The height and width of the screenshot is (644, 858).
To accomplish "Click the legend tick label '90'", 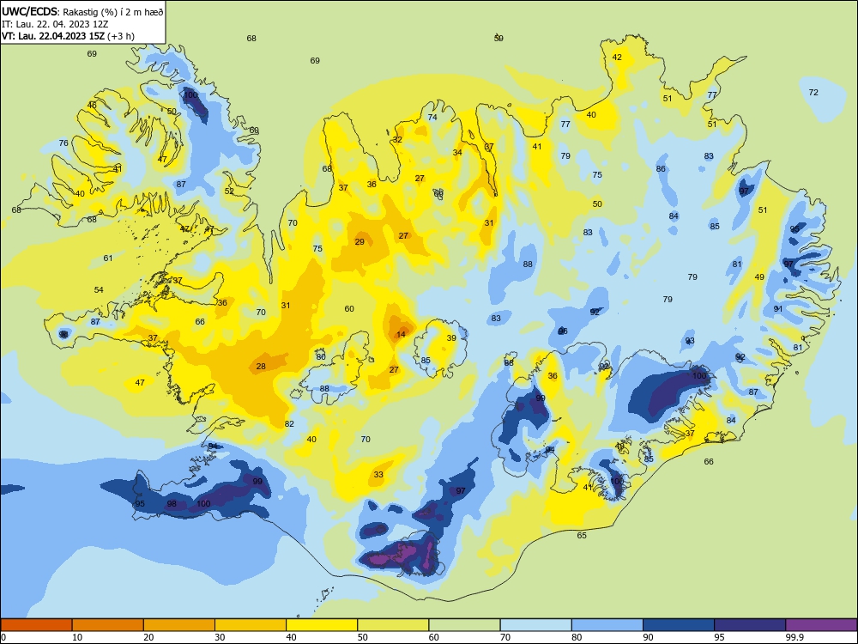I will (x=648, y=637).
